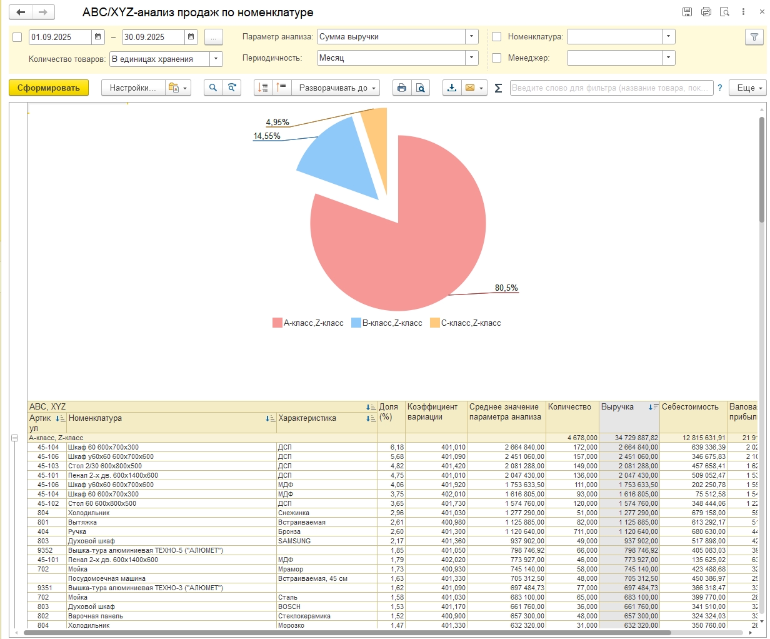Enable the Менеджер filter checkbox
The width and height of the screenshot is (770, 639).
[x=497, y=58]
